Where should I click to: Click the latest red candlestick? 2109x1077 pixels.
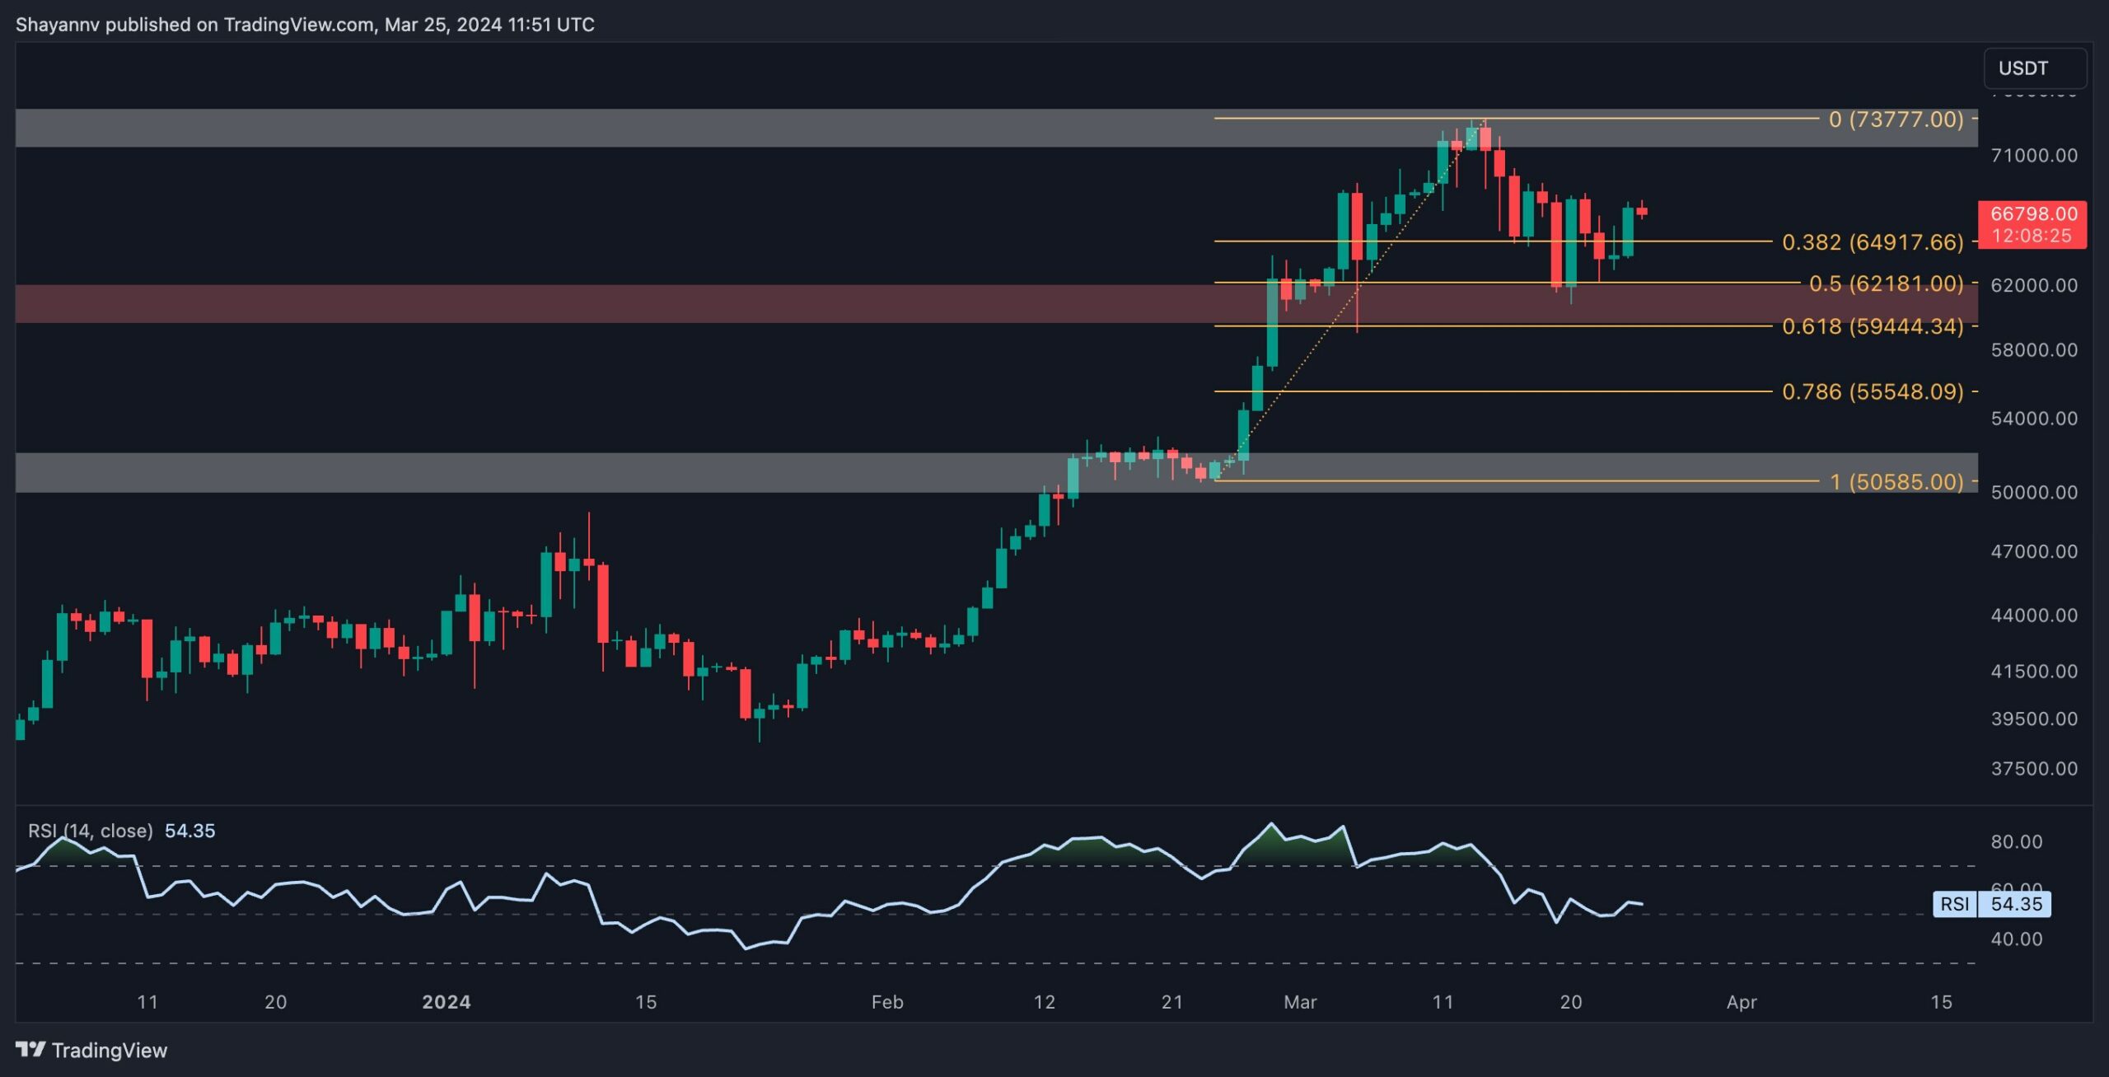[x=1642, y=212]
